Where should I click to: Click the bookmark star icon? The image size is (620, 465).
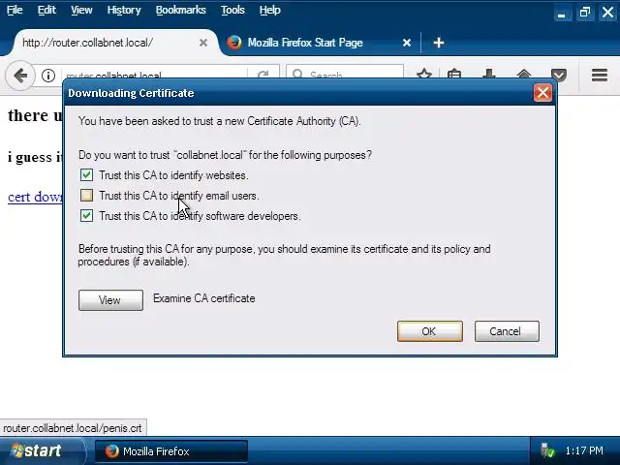424,74
